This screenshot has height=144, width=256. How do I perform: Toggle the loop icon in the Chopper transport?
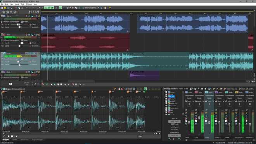[4, 136]
